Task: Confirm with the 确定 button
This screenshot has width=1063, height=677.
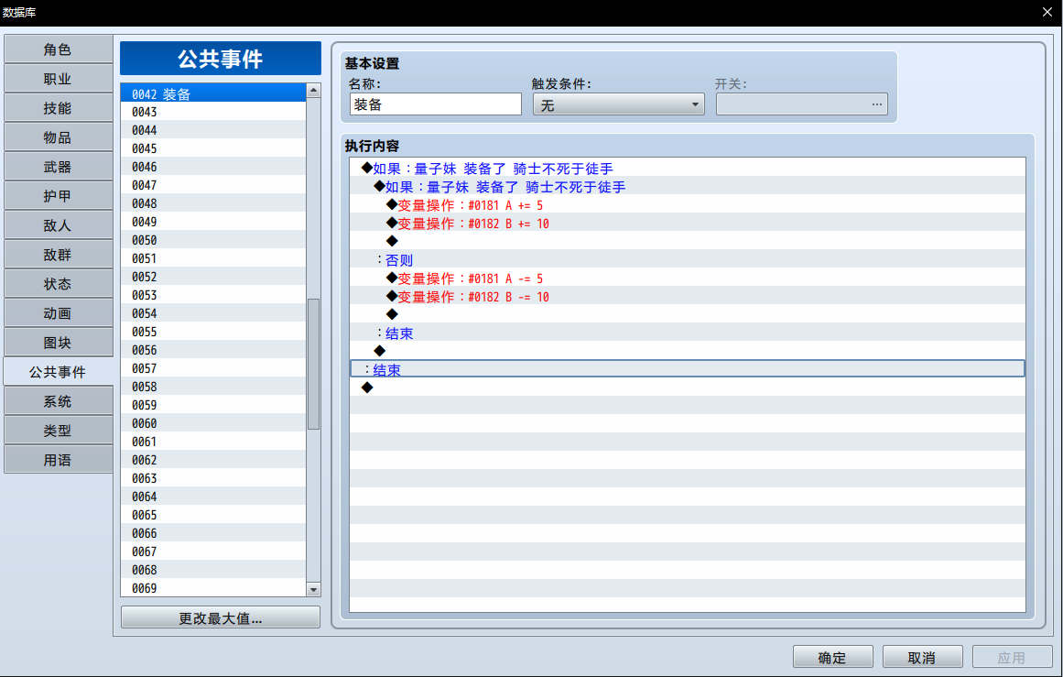Action: click(x=832, y=658)
